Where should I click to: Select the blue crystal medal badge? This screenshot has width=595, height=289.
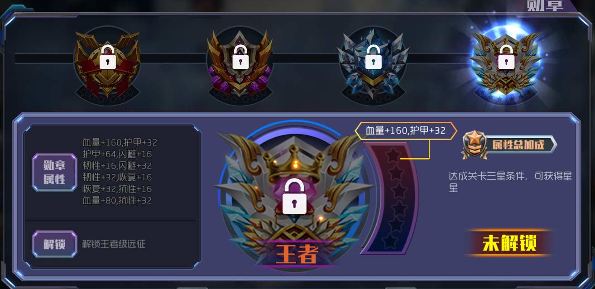pos(373,63)
